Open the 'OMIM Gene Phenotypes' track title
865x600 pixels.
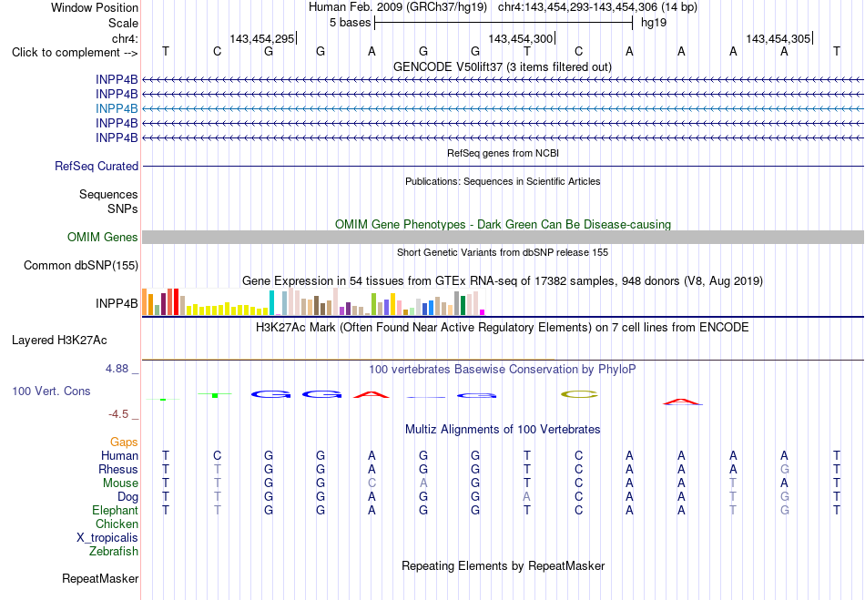(503, 225)
